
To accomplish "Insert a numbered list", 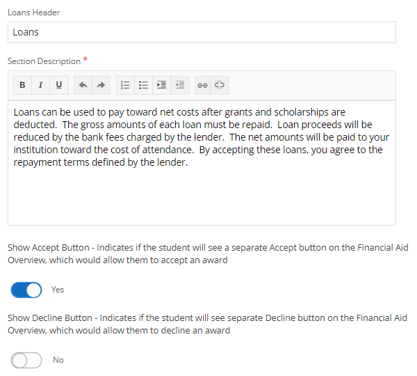I will [125, 85].
